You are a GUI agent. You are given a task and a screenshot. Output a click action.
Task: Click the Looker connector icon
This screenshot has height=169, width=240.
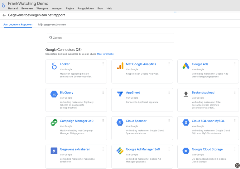coord(54,66)
